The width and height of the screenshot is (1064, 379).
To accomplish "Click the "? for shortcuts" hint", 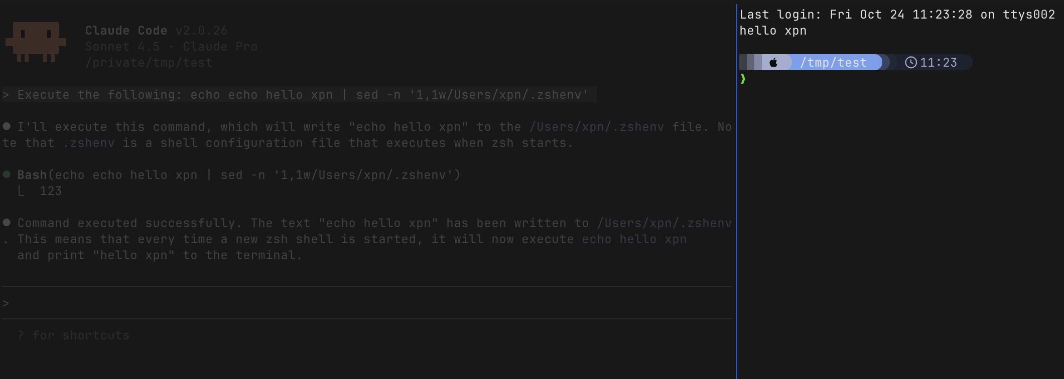I will (73, 335).
